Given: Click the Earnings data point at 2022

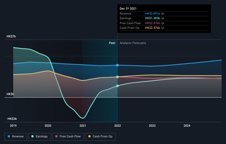Looking at the screenshot, I should pyautogui.click(x=118, y=86).
